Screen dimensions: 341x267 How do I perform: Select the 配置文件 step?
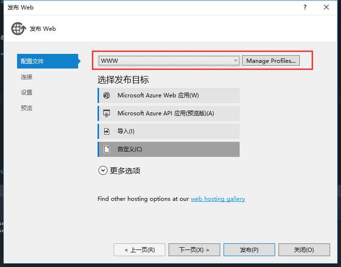pos(48,61)
